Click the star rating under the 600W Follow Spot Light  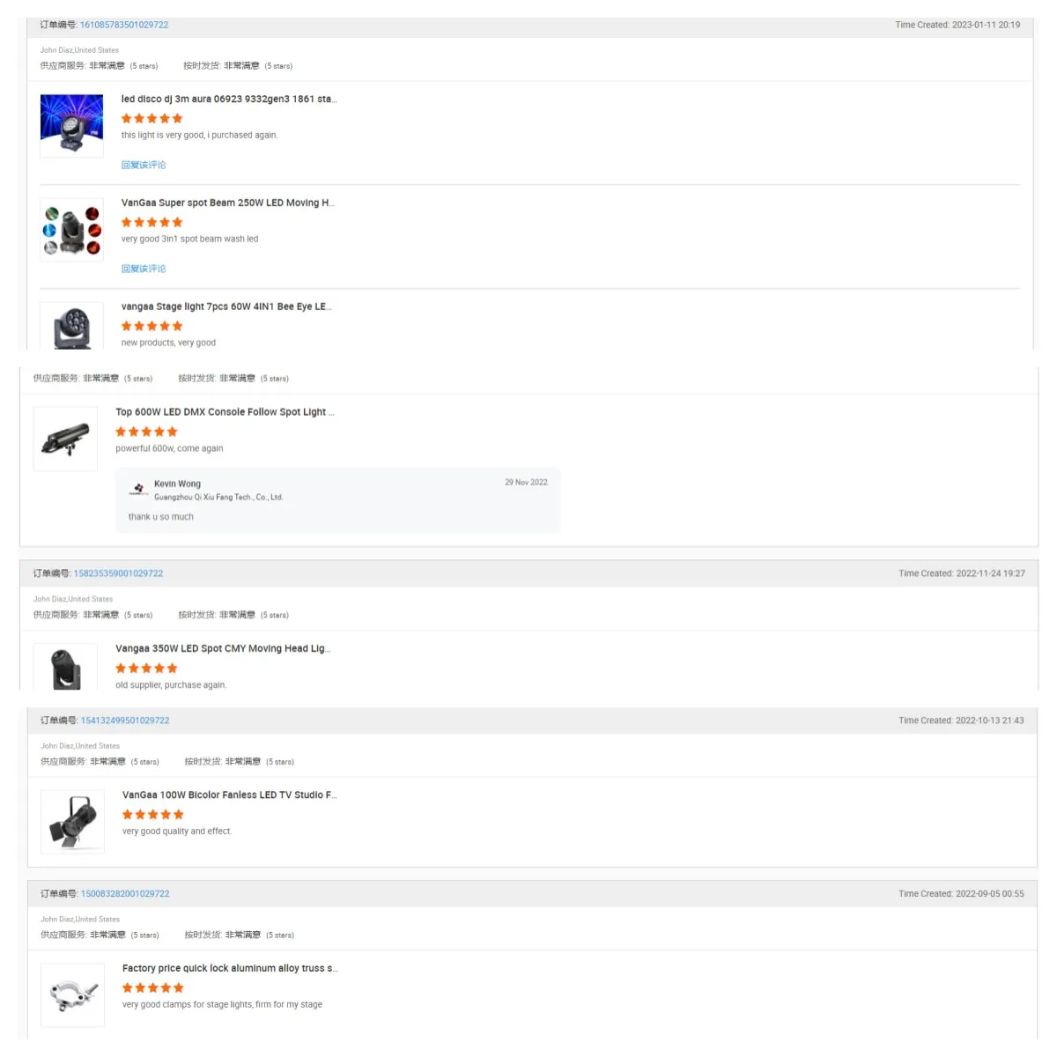click(x=147, y=432)
